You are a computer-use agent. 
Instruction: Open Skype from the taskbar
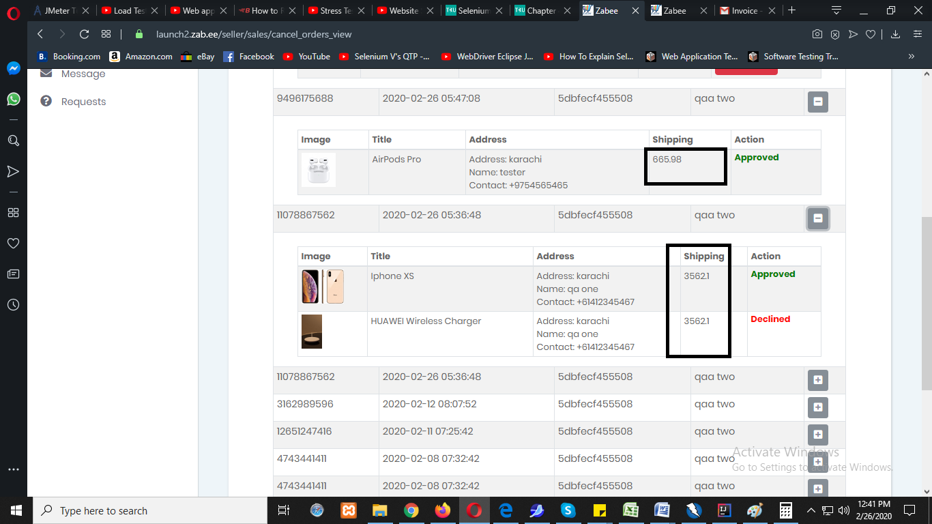568,510
